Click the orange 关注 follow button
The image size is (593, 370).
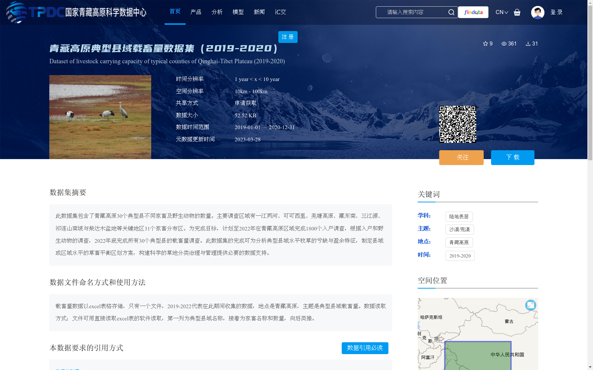pyautogui.click(x=461, y=158)
